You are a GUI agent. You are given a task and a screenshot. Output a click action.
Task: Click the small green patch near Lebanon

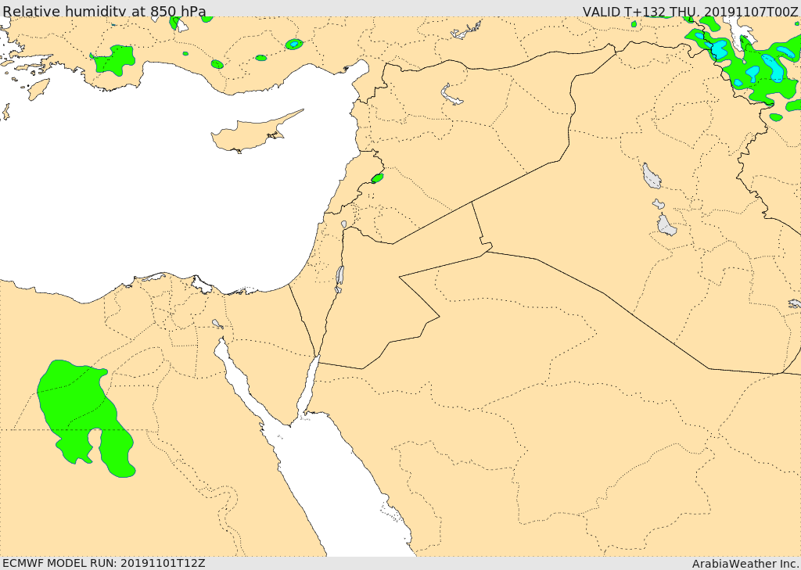[378, 177]
